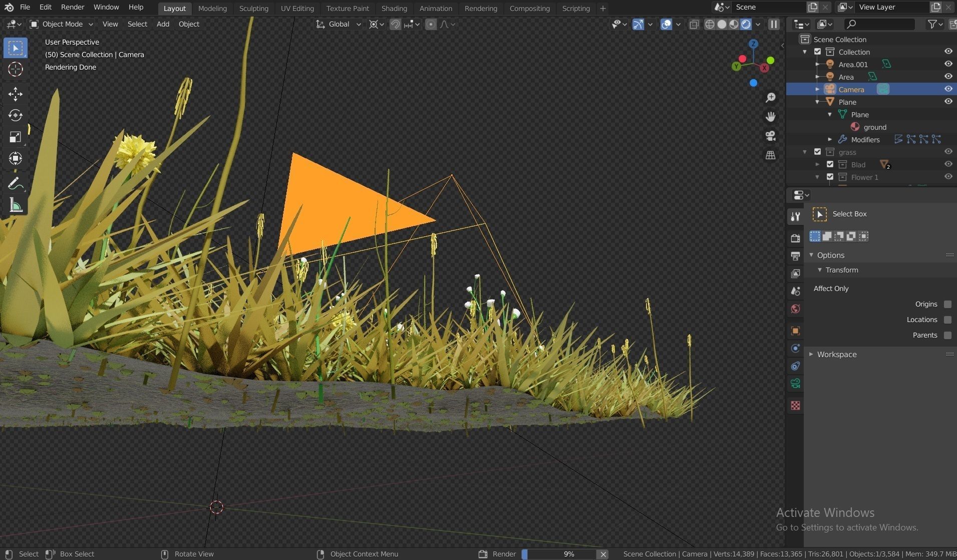Open the Render menu
The height and width of the screenshot is (560, 957).
point(73,7)
